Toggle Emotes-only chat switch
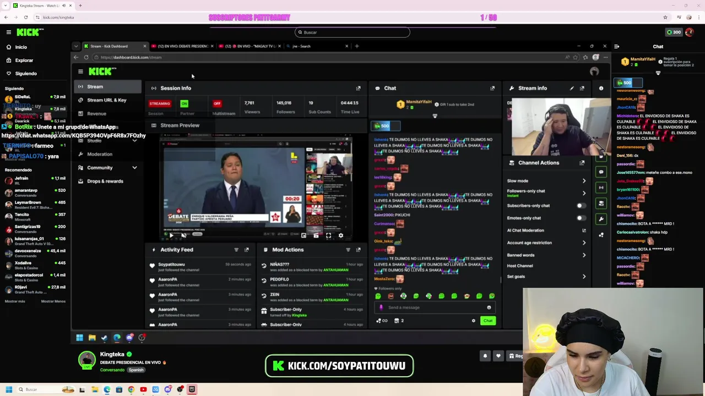 click(580, 218)
